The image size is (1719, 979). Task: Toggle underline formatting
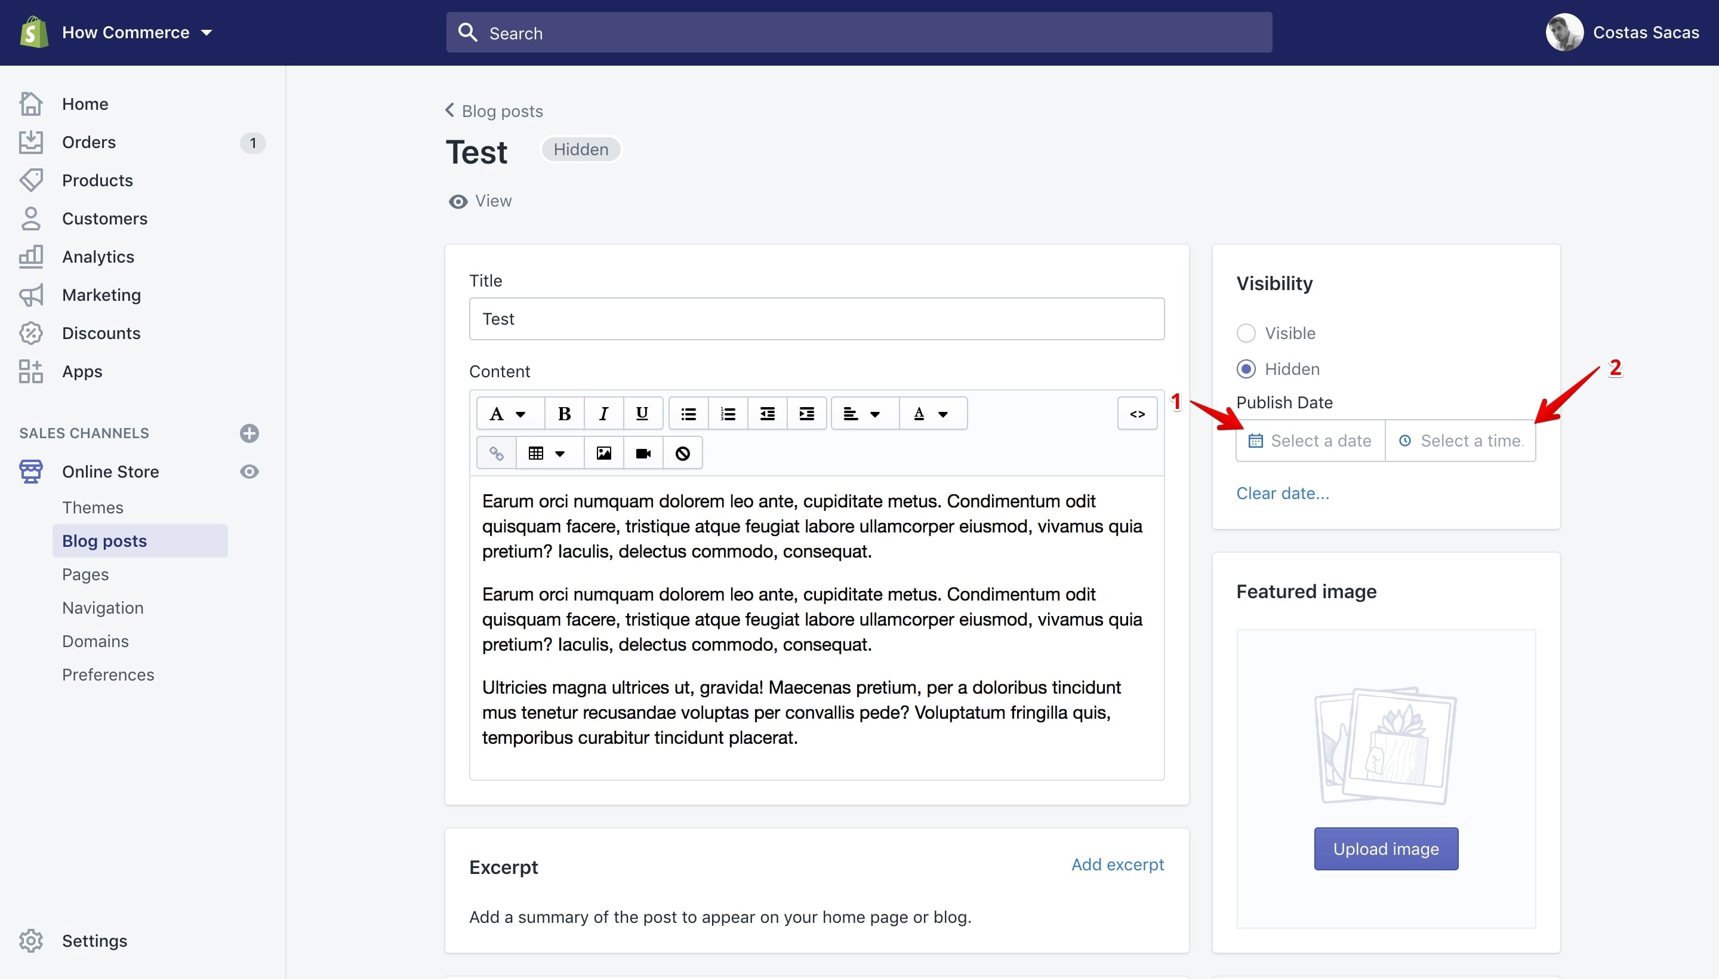point(642,414)
